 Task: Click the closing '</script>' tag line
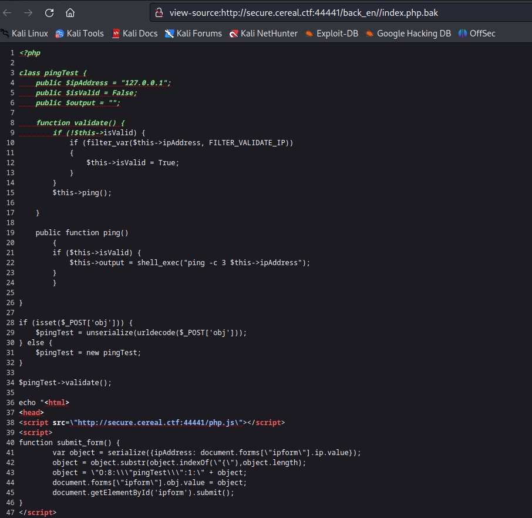(x=38, y=513)
